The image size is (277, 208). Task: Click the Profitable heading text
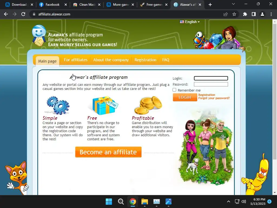coord(143,118)
